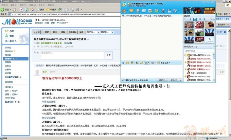This screenshot has height=140, width=231.
Task: Star this email subject
Action: pos(88,39)
